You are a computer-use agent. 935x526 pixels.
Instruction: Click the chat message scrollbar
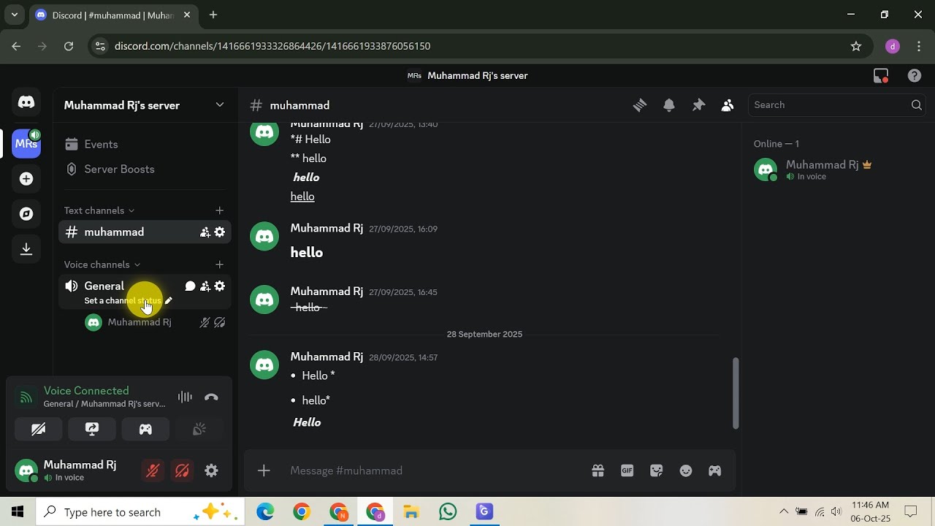(736, 394)
